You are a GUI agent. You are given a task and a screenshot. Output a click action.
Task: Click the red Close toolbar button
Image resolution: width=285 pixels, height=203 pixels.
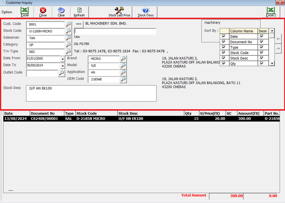coord(43,12)
